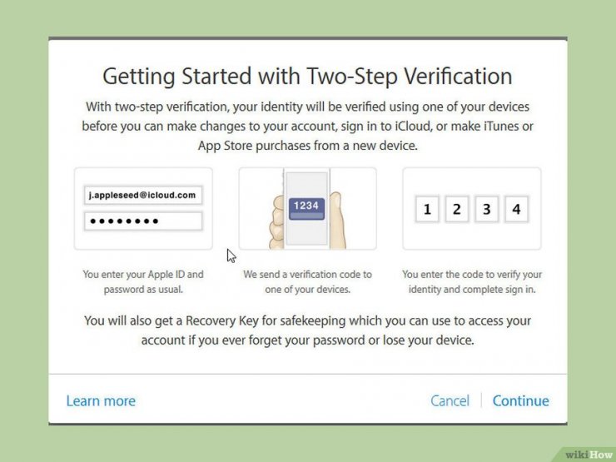Screen dimensions: 616x462
Task: Click the Recovery Key safekeeping paragraph
Action: pyautogui.click(x=308, y=330)
